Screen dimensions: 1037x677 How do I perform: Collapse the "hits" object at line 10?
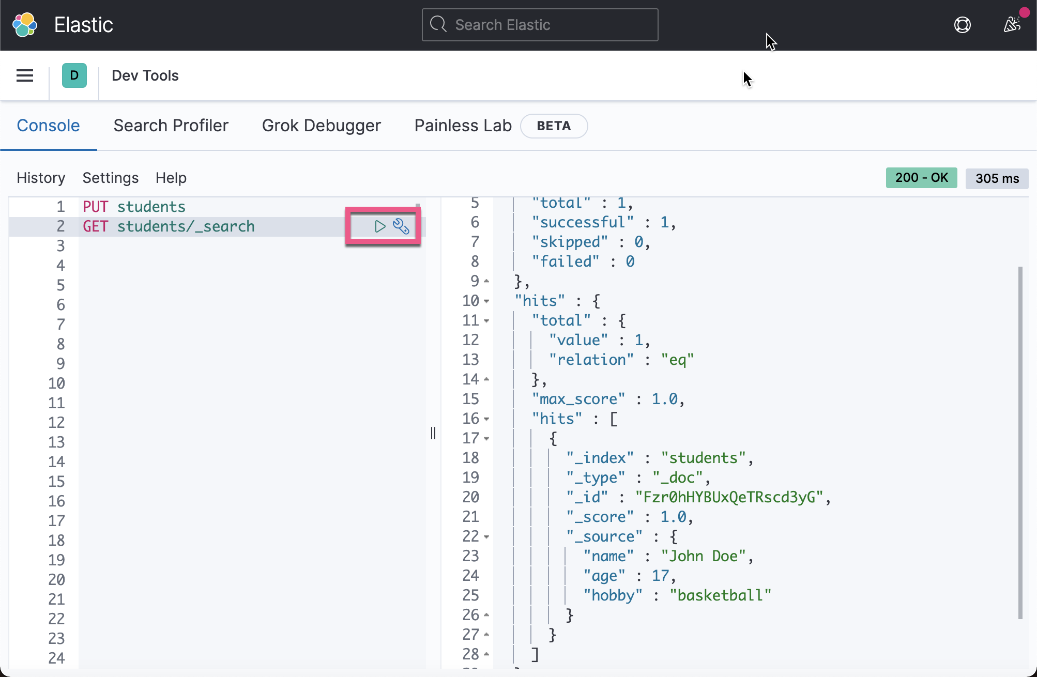point(486,301)
